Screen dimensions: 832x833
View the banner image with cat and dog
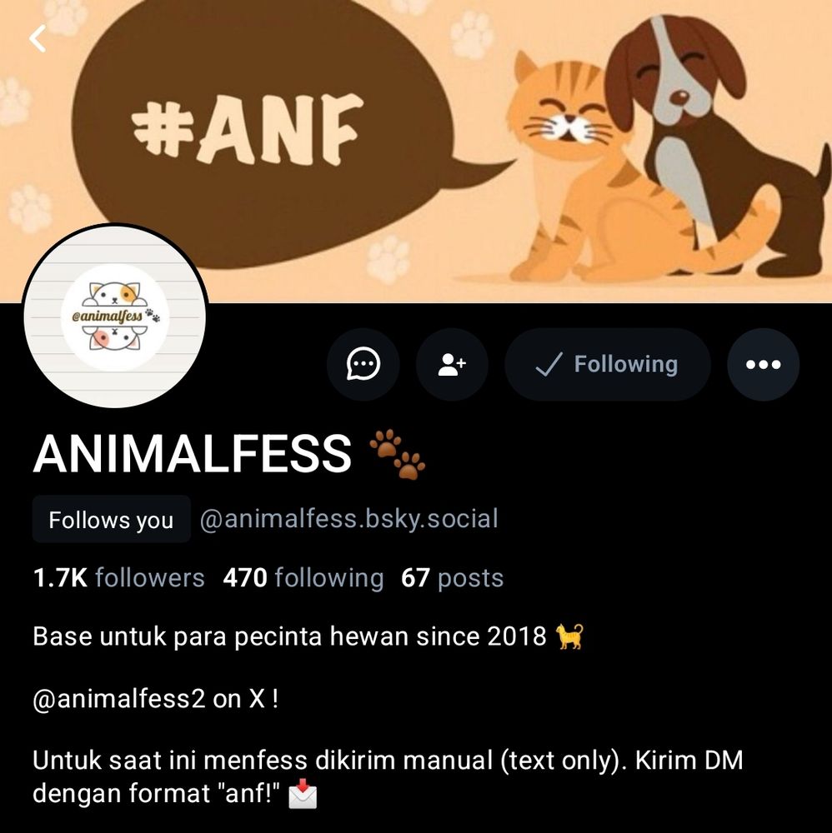(x=416, y=152)
